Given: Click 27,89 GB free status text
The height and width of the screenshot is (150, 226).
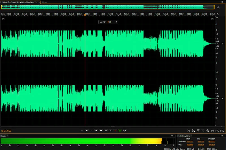Looking at the screenshot, I should pyautogui.click(x=212, y=149).
